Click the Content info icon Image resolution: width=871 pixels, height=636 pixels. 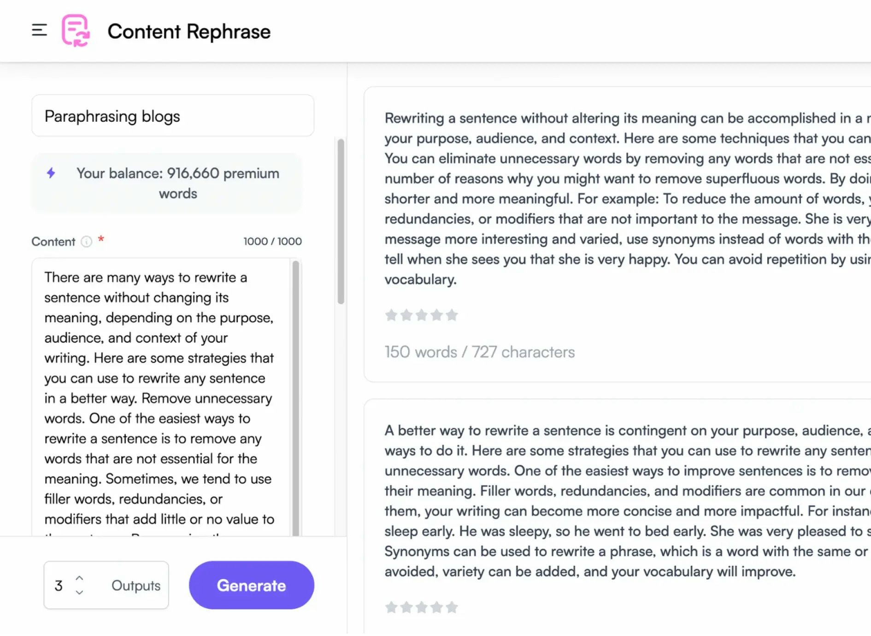pyautogui.click(x=86, y=241)
